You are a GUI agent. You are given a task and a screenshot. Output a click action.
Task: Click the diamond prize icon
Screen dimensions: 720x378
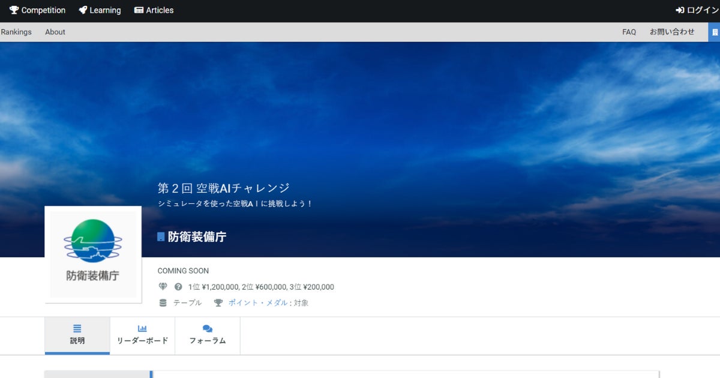[x=163, y=287]
